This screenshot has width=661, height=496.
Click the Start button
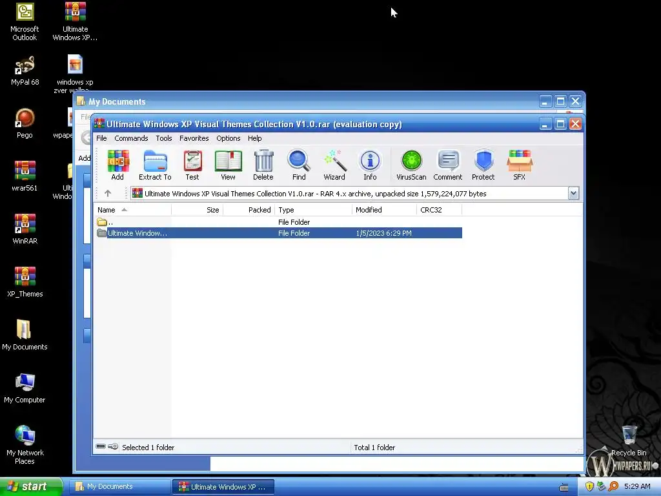point(31,486)
